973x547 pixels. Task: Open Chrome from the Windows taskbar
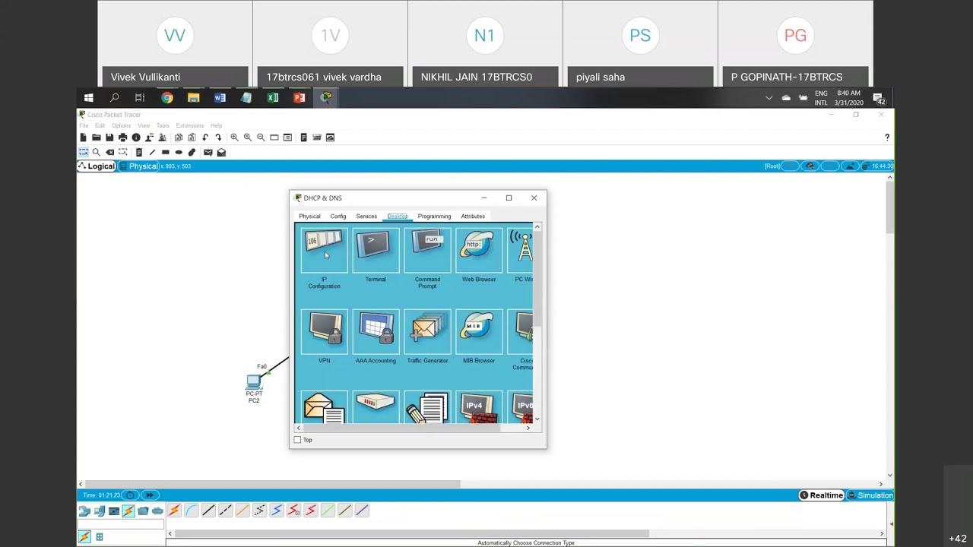(x=167, y=98)
